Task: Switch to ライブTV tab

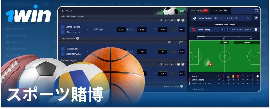Action: (220, 11)
